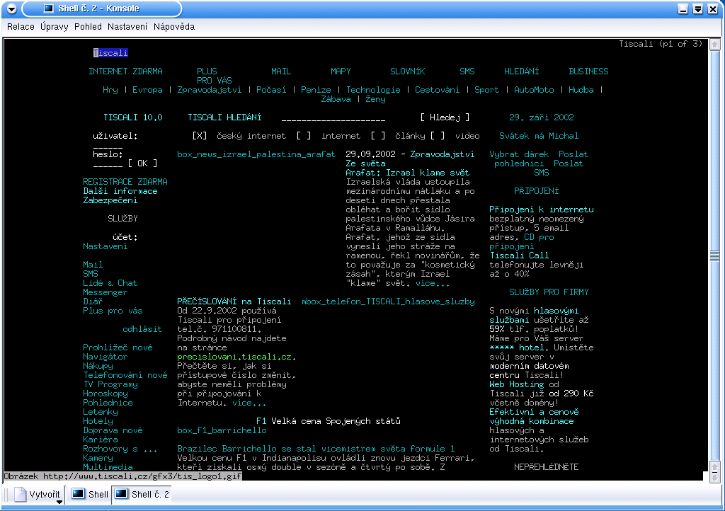Click the Hledej search button
The image size is (725, 511).
(445, 117)
